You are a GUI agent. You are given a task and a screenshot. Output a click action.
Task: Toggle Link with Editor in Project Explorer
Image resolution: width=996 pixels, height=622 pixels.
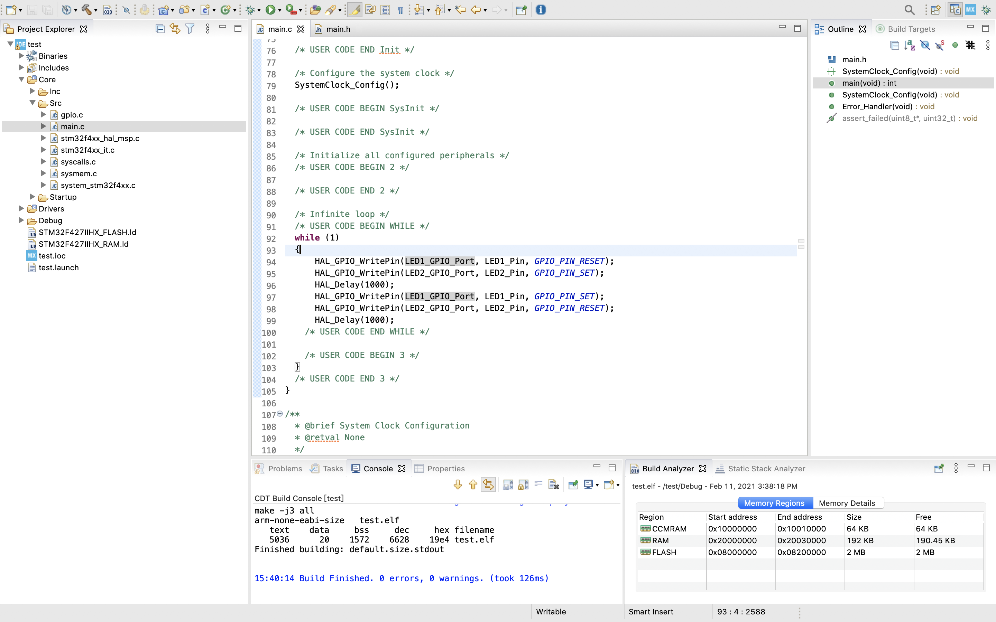175,29
